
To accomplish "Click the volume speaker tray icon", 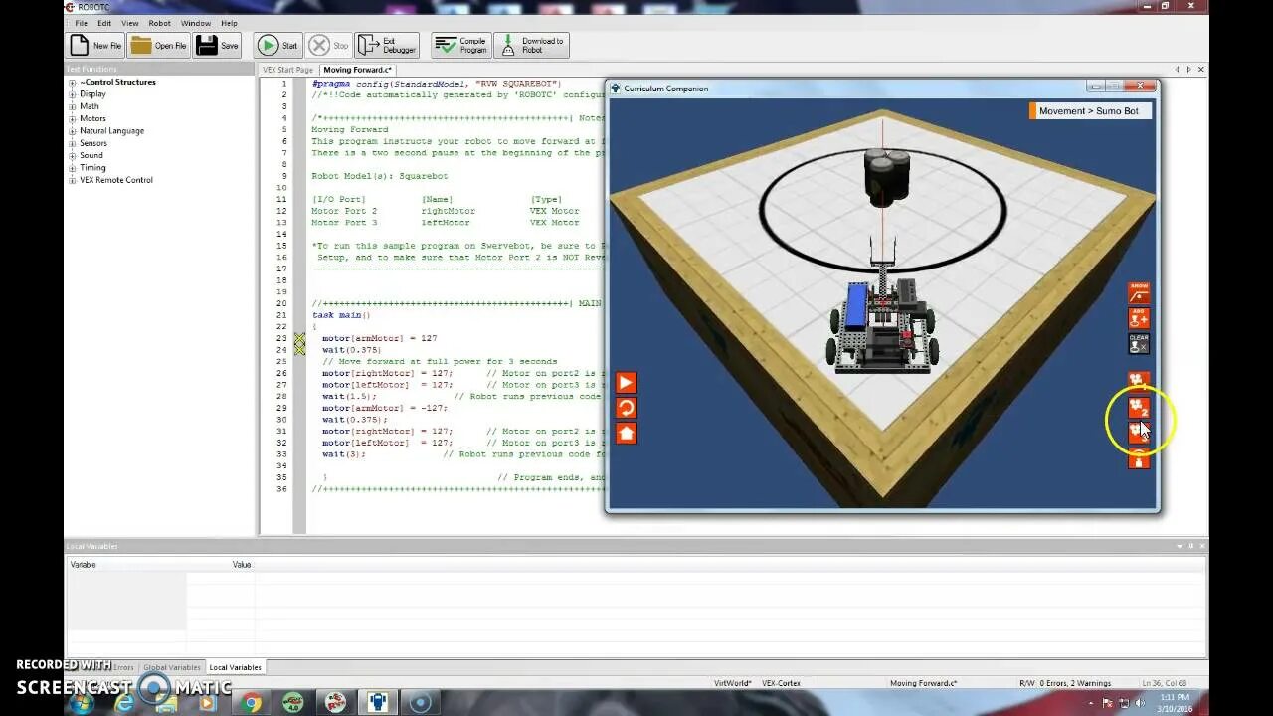I will tap(1141, 703).
